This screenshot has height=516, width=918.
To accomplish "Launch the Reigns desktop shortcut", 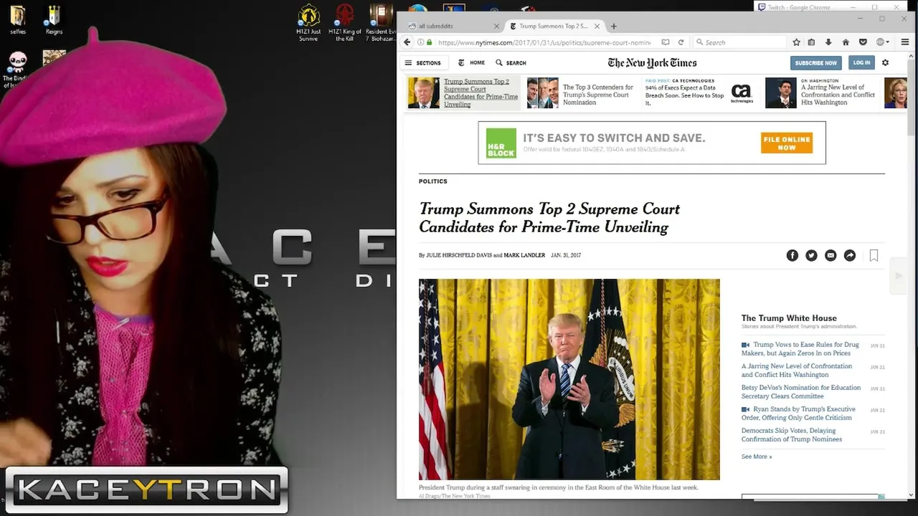I will tap(54, 19).
